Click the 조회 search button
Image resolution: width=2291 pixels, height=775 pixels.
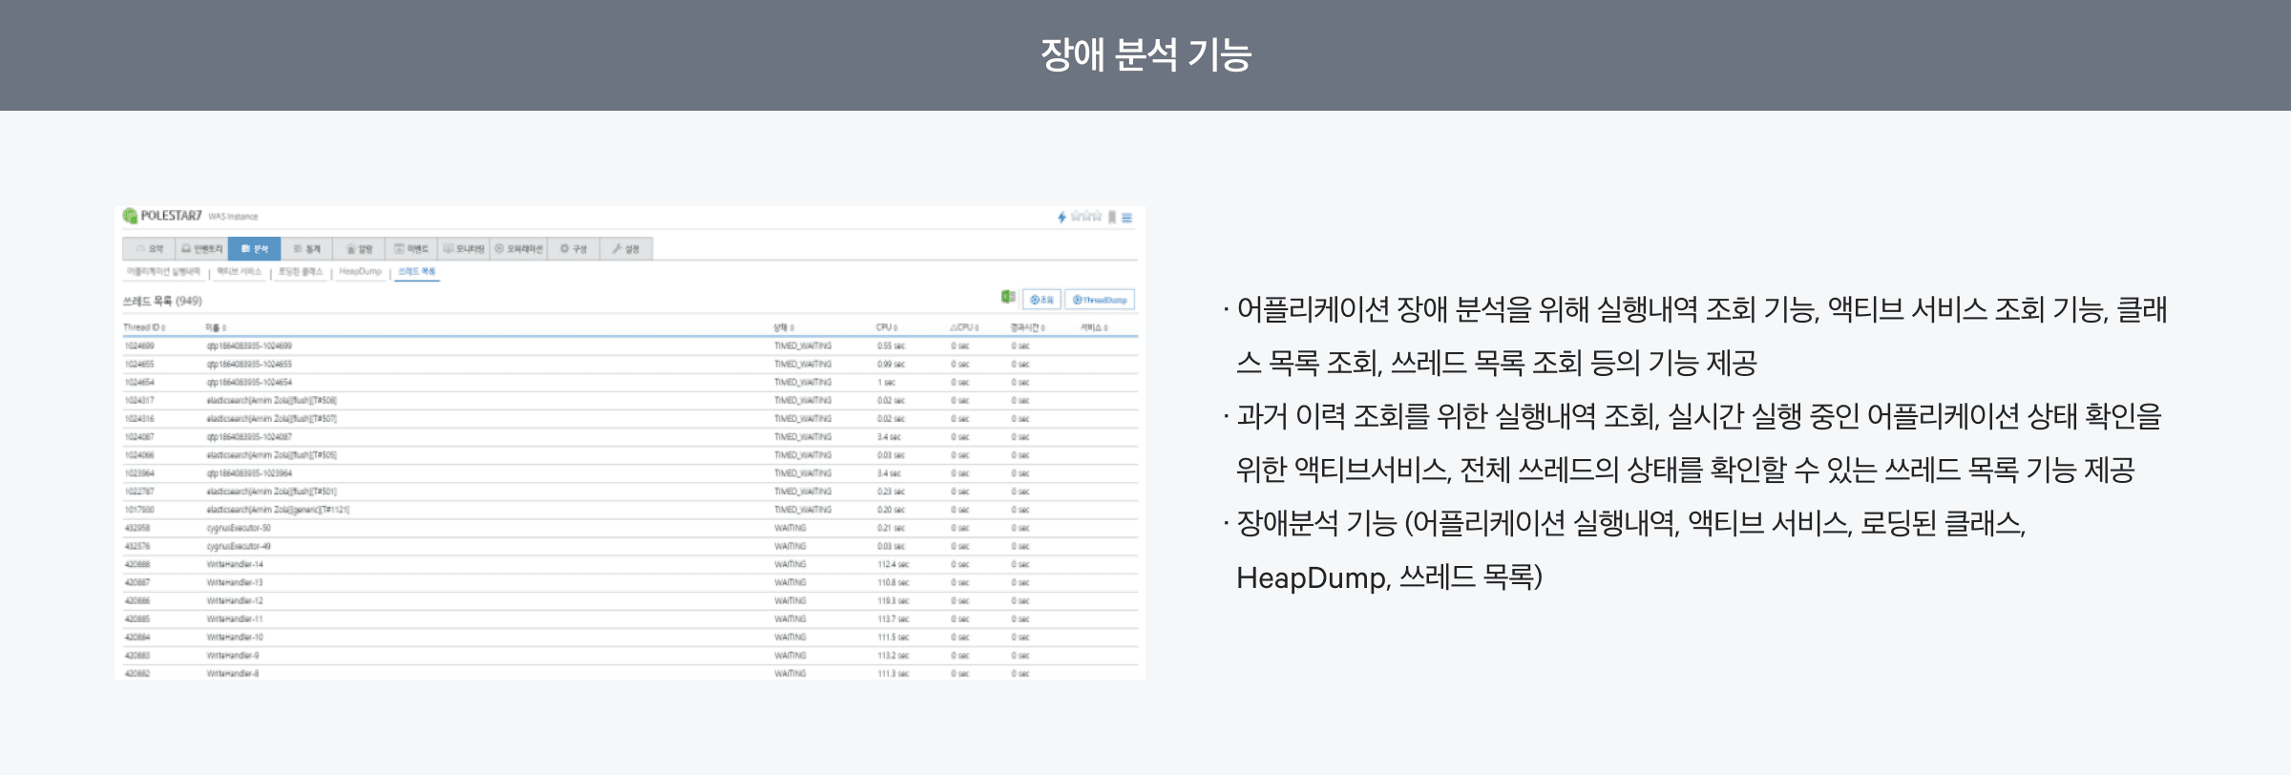1041,300
